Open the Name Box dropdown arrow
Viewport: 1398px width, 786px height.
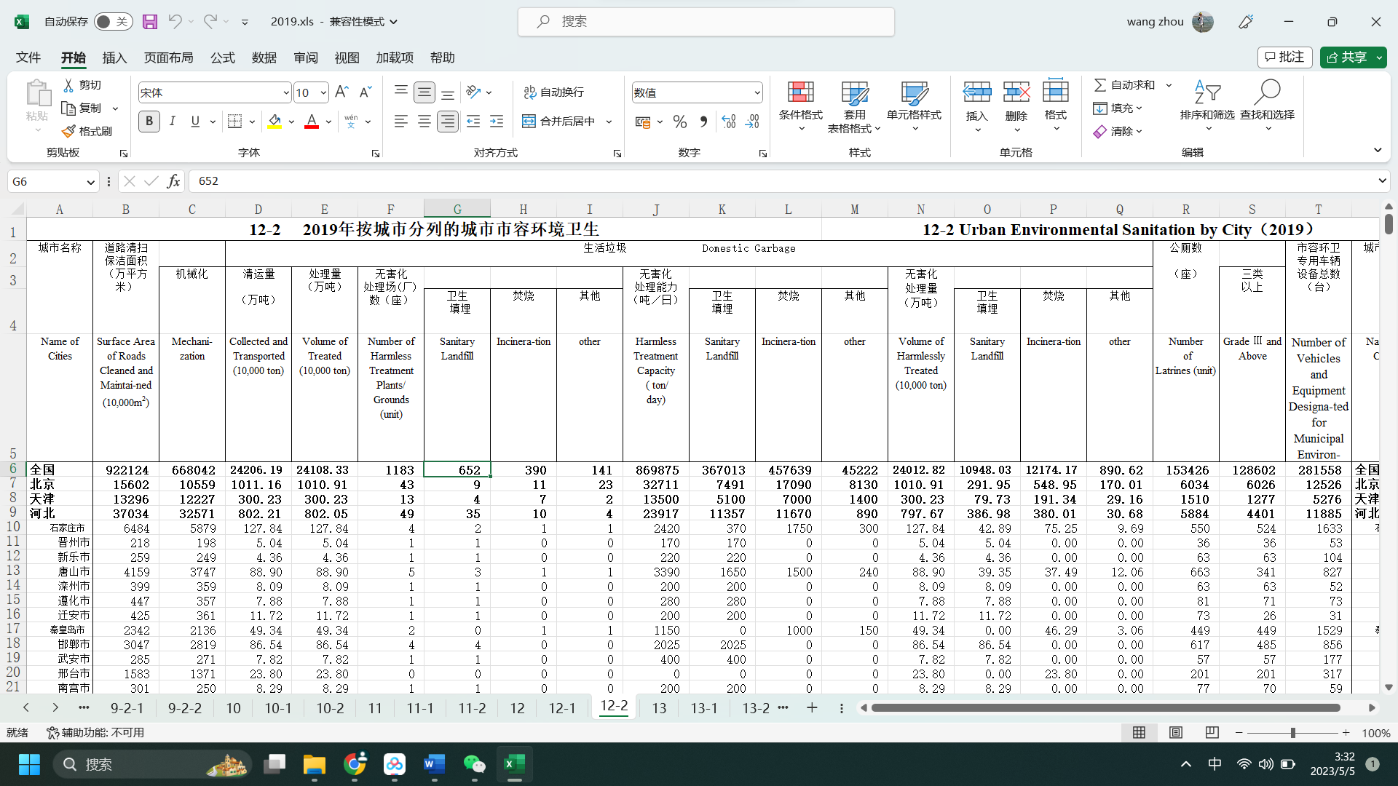tap(90, 182)
